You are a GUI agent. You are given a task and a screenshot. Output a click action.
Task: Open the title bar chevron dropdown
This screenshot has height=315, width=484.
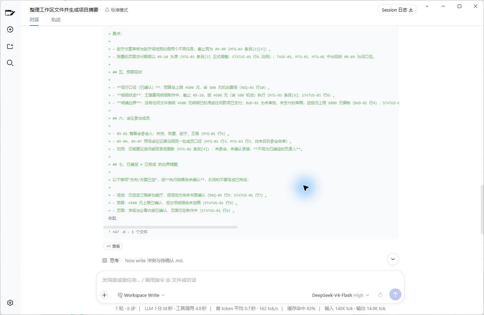pos(427,6)
